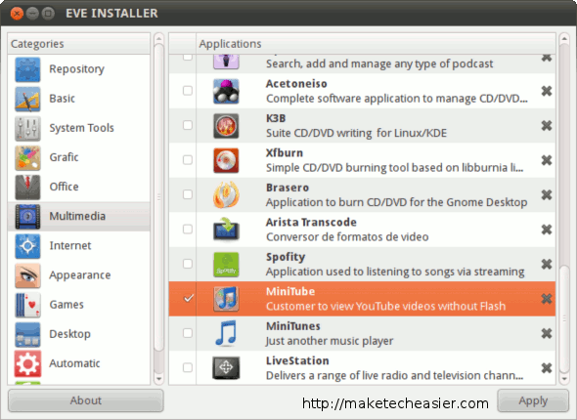Click the X mark for MiniTunes
This screenshot has width=577, height=420.
click(547, 333)
